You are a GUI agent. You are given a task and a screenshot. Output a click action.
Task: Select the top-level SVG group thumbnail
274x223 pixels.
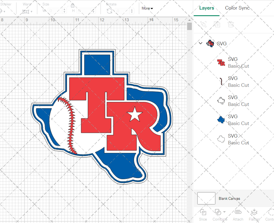(210, 43)
